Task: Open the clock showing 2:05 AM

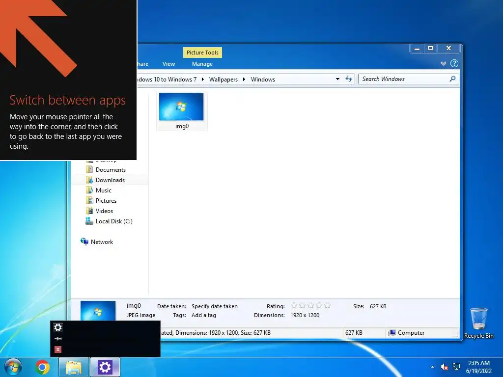Action: (x=479, y=367)
